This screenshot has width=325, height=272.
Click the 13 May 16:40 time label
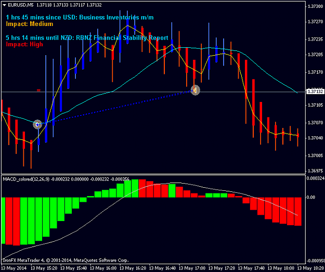coord(163,268)
